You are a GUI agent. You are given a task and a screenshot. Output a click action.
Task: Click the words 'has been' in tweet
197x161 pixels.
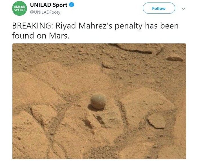165,26
